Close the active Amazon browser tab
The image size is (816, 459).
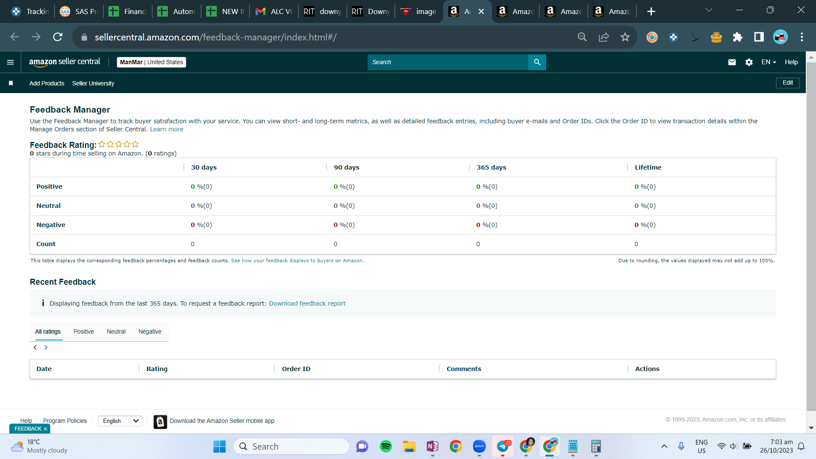[481, 11]
